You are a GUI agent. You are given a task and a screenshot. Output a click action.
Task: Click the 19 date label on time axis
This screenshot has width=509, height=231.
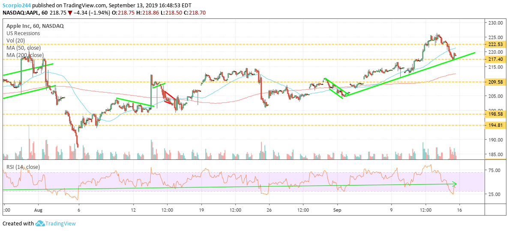(x=201, y=210)
